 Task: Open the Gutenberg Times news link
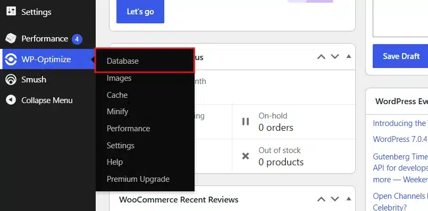(400, 168)
